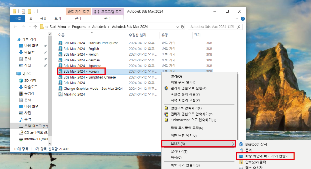Click the 3ds Max 2024 - Simplified Chinese icon

(x=61, y=77)
